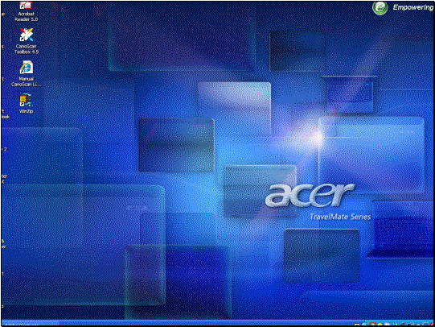This screenshot has height=327, width=435.
Task: Click the red-and-teal colorful tray icon
Action: [x=372, y=325]
